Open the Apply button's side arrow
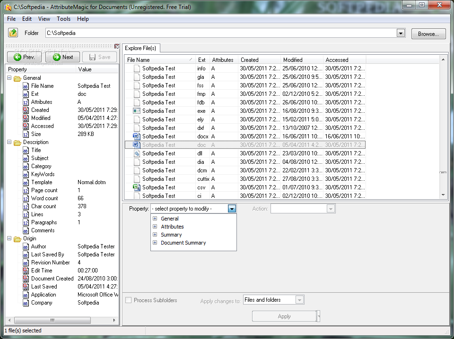Viewport: 454px width, 339px height. point(318,316)
